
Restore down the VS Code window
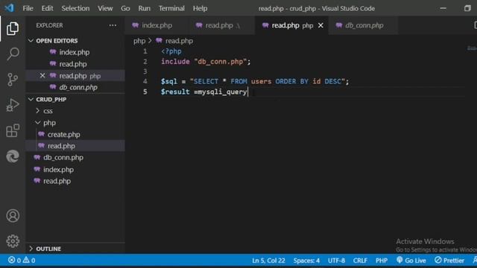click(467, 8)
